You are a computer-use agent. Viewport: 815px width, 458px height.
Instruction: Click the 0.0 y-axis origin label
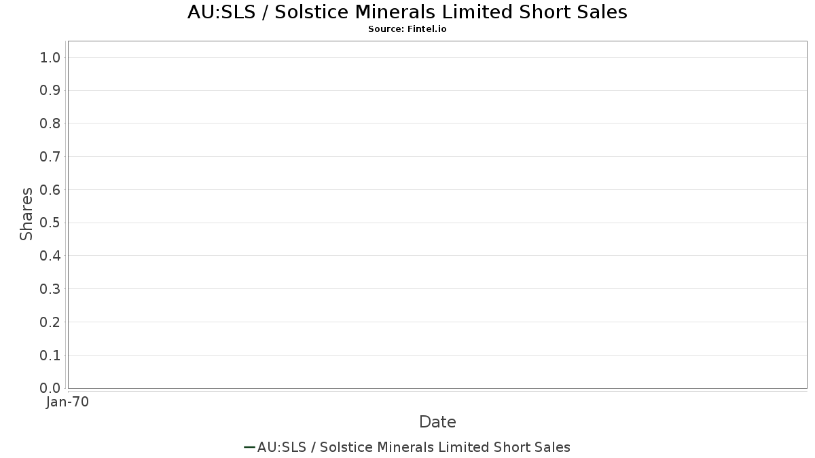point(51,388)
